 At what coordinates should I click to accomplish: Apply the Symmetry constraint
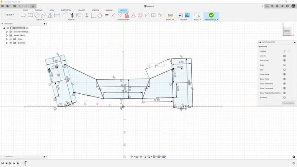click(x=153, y=15)
